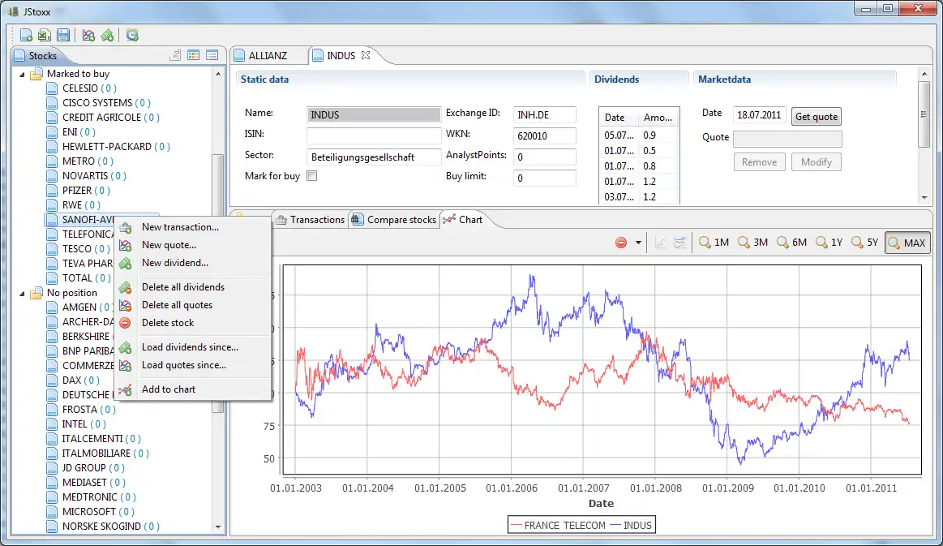This screenshot has width=943, height=546.
Task: Click the new stock document toolbar icon
Action: (26, 35)
